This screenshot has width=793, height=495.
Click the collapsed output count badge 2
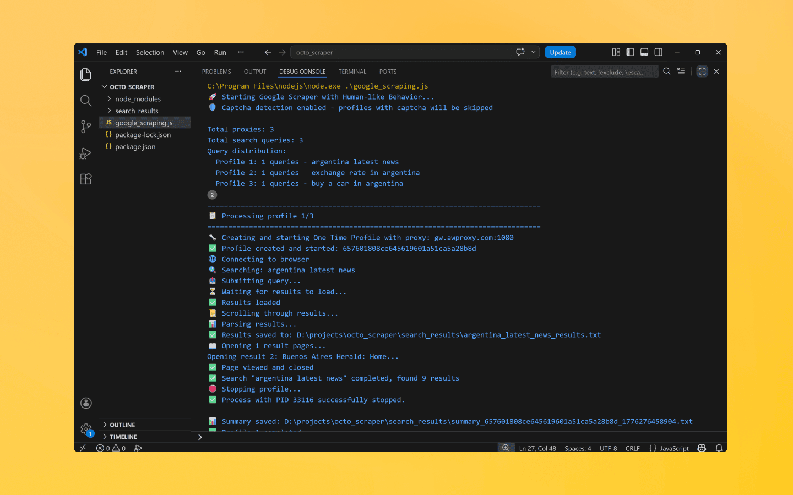212,195
